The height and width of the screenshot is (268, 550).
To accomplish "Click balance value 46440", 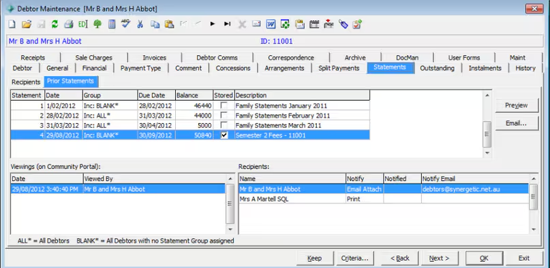I will (x=194, y=105).
